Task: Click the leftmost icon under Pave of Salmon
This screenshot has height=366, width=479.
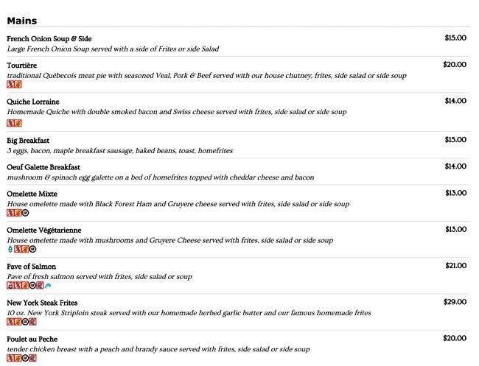Action: tap(10, 286)
